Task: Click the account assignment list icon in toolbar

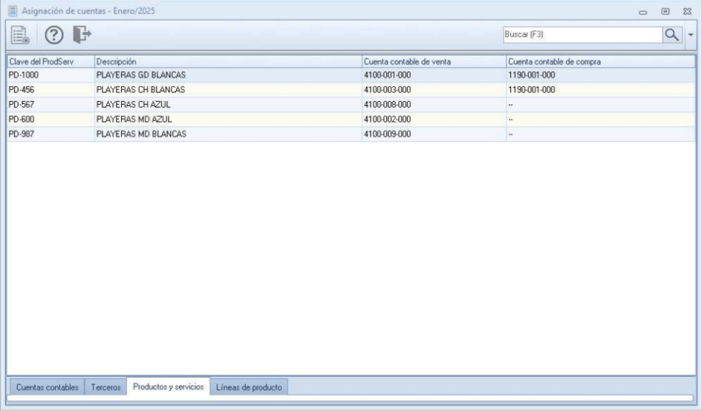Action: coord(20,35)
